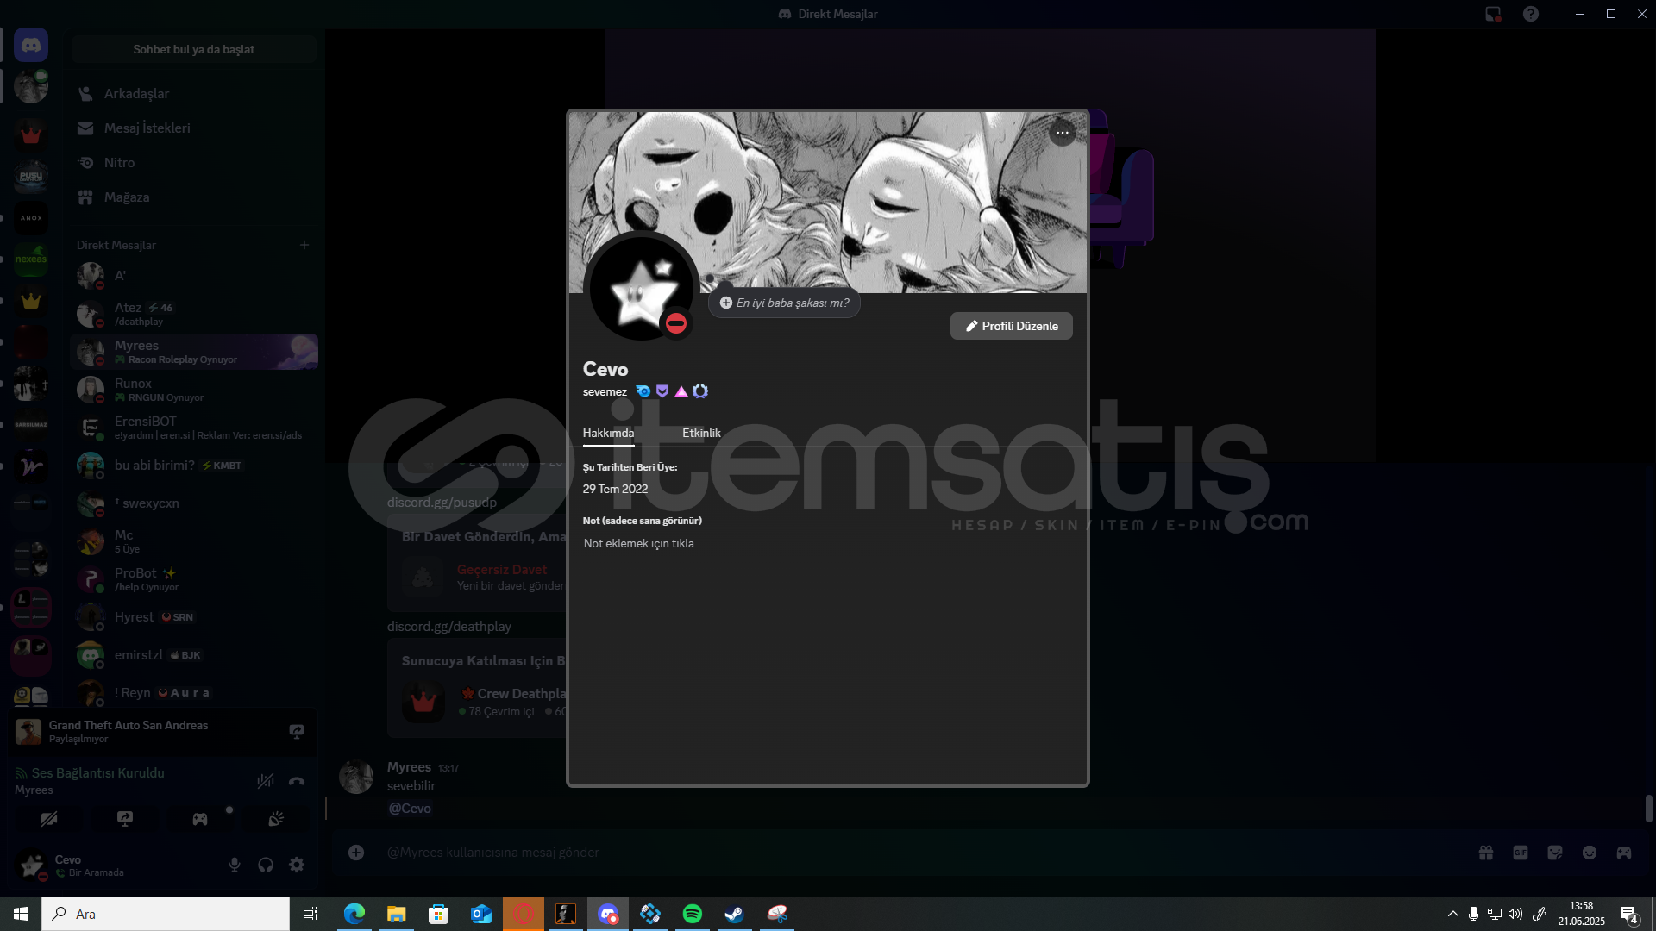Image resolution: width=1656 pixels, height=931 pixels.
Task: Click the discord.gg/deathplay link
Action: pyautogui.click(x=449, y=627)
